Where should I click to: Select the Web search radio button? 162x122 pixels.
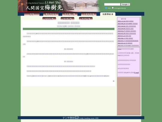106,8
